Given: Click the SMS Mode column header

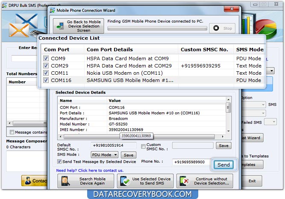Looking at the screenshot, I should 250,50.
